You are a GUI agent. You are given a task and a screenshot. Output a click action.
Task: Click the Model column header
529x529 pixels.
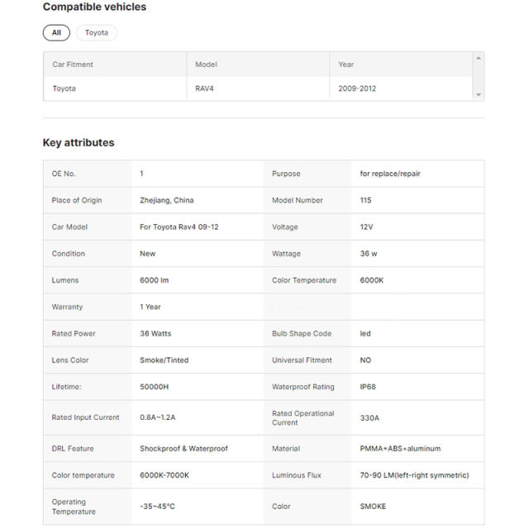[206, 64]
